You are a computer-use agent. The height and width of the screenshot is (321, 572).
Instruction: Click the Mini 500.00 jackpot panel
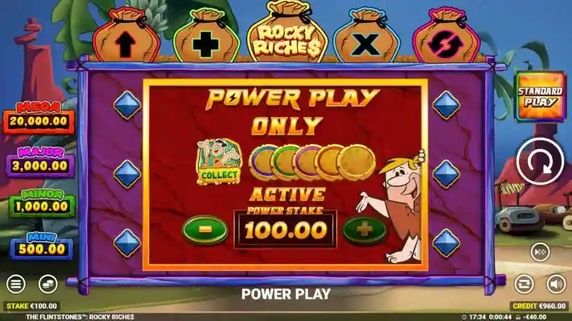pyautogui.click(x=42, y=246)
